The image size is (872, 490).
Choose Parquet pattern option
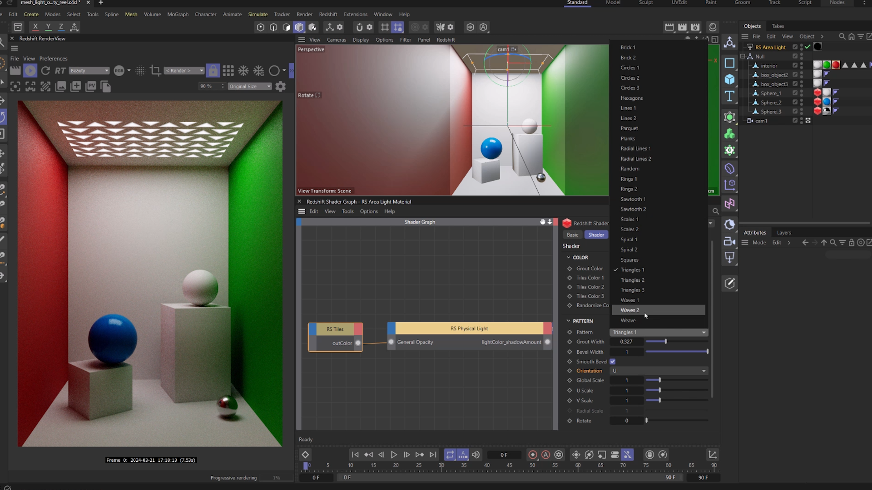[659, 128]
